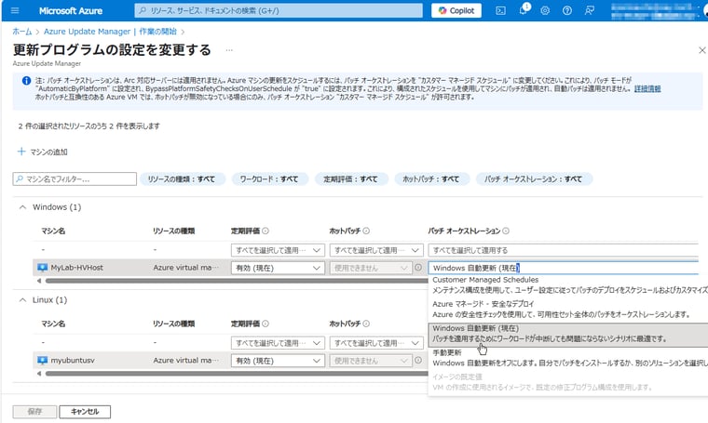Click info icon beside Windows ホットパッチ header
Viewport: 708px width, 423px height.
click(366, 231)
